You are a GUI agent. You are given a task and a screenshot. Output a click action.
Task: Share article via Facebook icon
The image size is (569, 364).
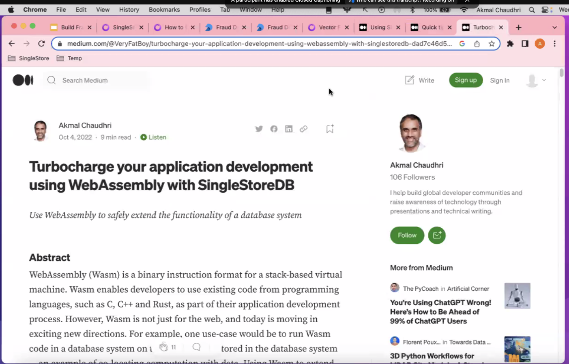pyautogui.click(x=274, y=129)
